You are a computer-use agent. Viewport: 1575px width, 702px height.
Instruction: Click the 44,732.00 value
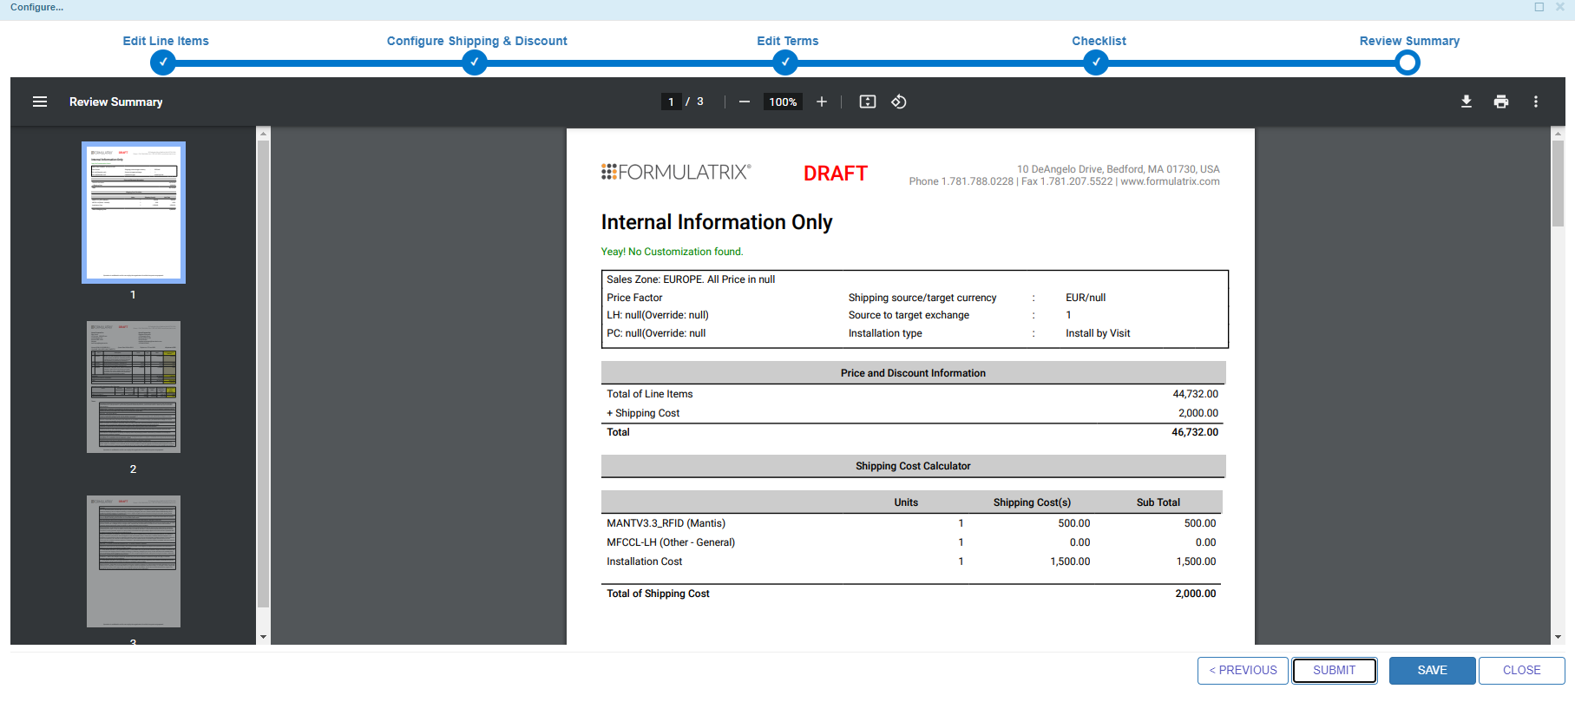click(1195, 394)
